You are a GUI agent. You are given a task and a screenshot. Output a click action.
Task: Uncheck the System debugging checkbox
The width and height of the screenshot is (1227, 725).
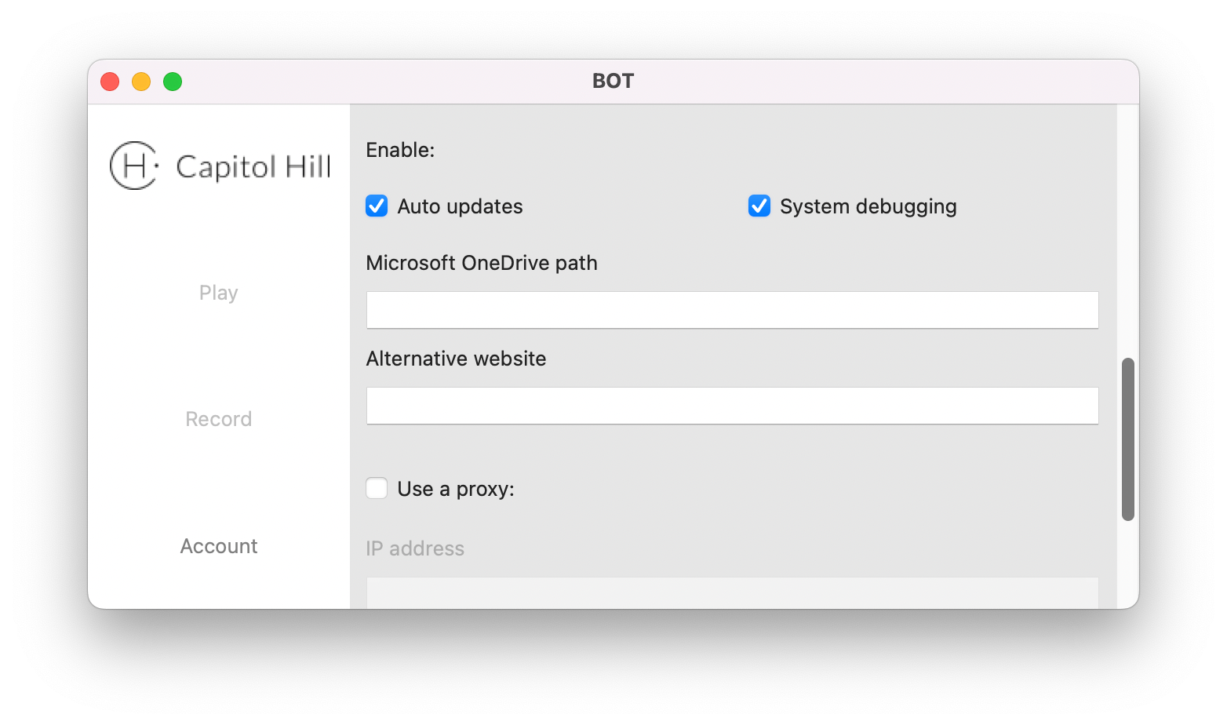[x=759, y=206]
